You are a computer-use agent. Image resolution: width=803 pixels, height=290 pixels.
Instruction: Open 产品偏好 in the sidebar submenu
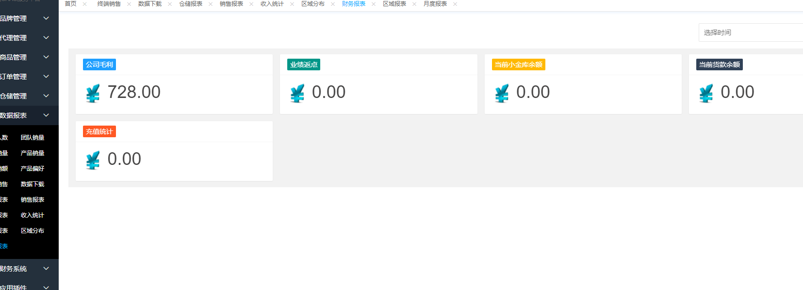[33, 169]
